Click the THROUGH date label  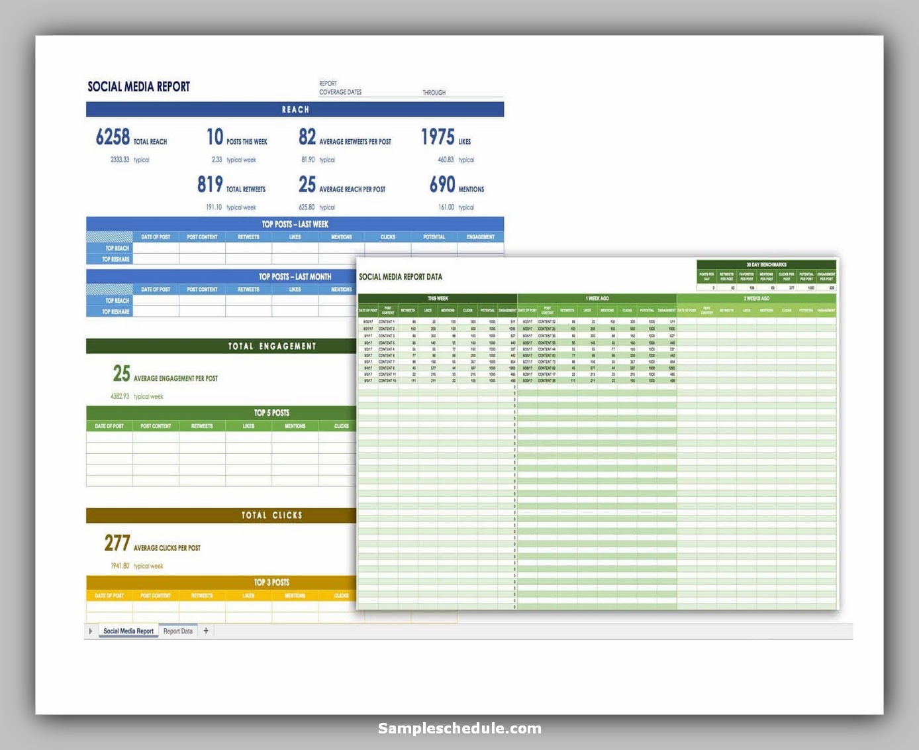click(x=434, y=93)
